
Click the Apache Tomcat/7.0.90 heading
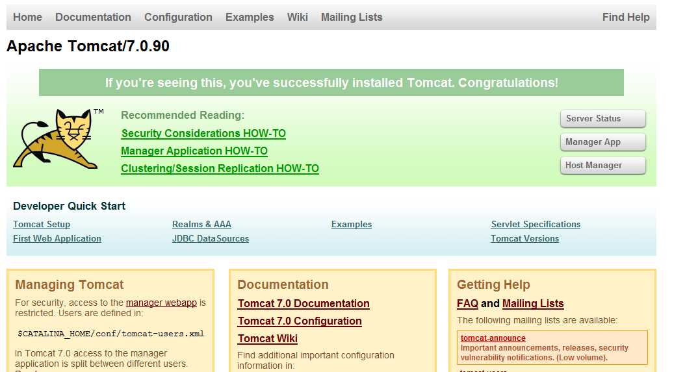pyautogui.click(x=88, y=46)
